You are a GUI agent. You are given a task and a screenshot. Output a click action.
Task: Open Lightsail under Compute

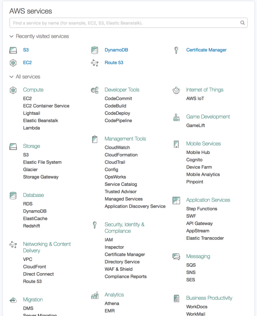click(31, 113)
